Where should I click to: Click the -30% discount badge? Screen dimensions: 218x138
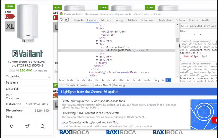[x=10, y=7]
